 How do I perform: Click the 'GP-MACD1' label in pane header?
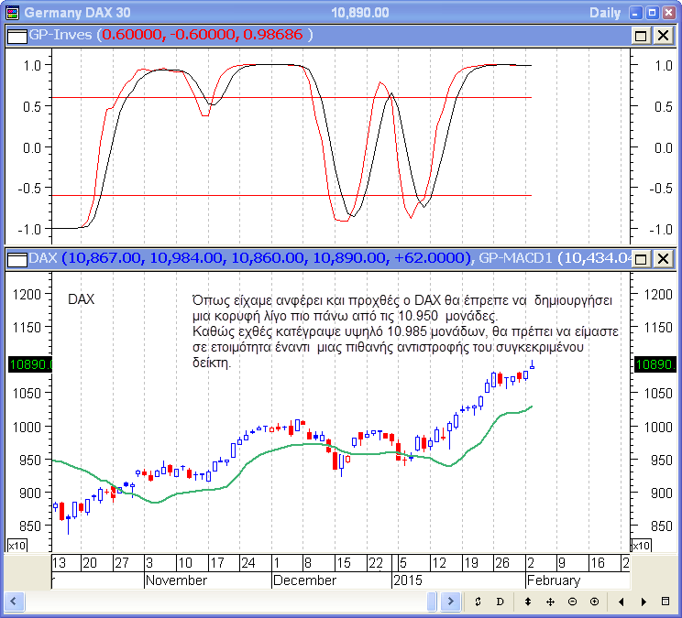pyautogui.click(x=515, y=258)
